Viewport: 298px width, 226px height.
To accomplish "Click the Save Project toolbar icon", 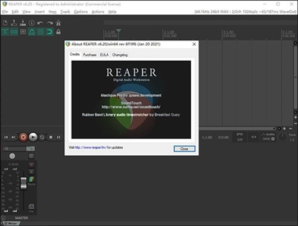I will [x=23, y=23].
